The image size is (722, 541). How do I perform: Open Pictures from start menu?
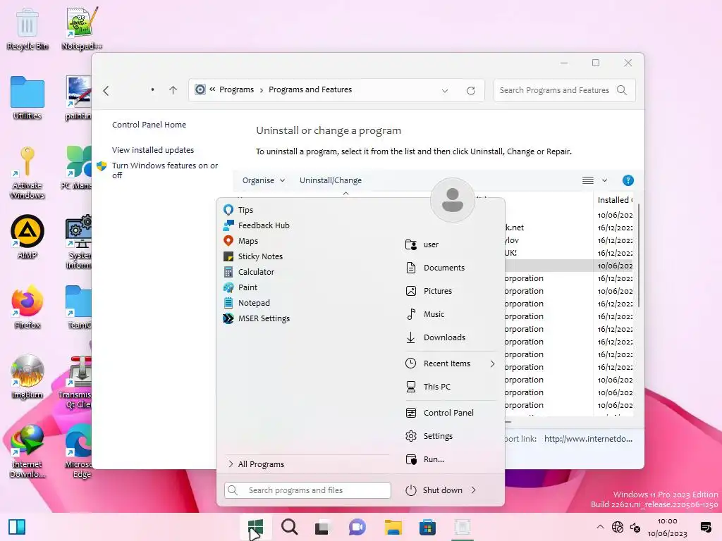tap(429, 291)
